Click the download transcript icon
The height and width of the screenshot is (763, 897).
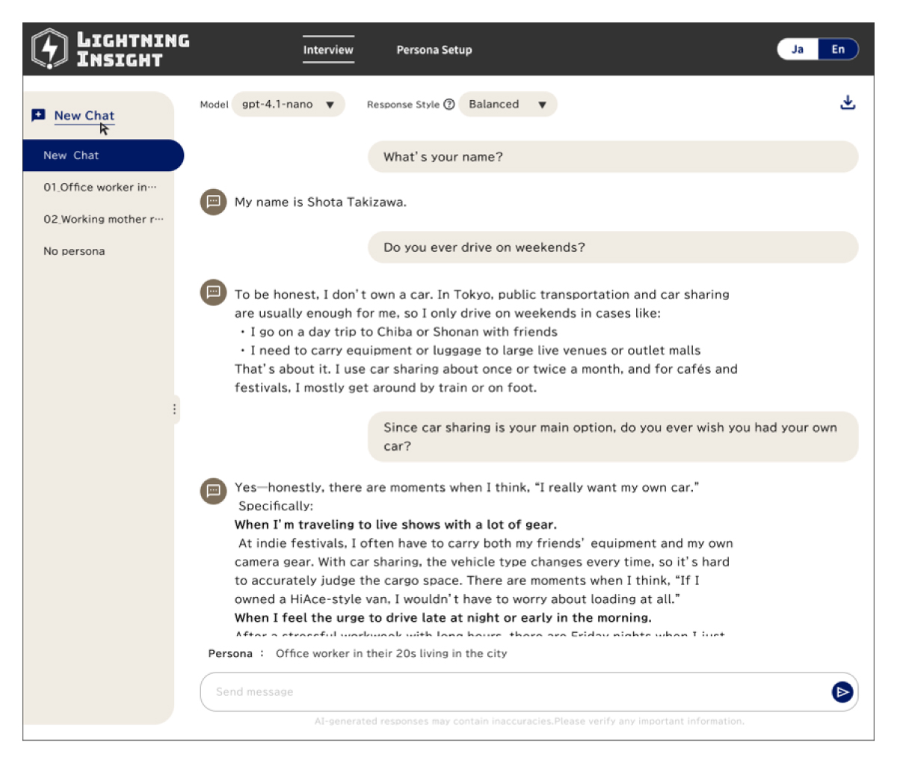(x=848, y=103)
